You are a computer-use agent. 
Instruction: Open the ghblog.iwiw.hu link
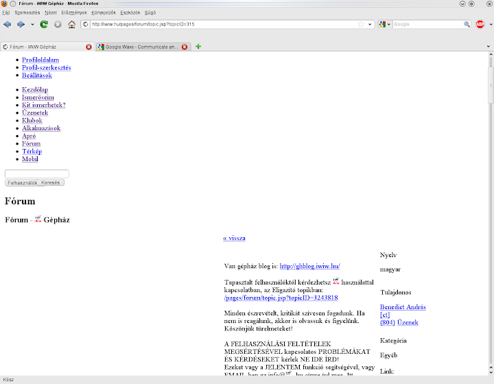pyautogui.click(x=309, y=266)
